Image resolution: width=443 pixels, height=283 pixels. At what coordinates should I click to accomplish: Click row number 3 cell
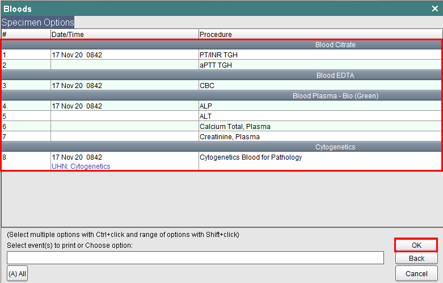click(26, 85)
